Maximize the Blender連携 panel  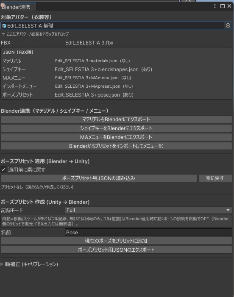coord(223,6)
